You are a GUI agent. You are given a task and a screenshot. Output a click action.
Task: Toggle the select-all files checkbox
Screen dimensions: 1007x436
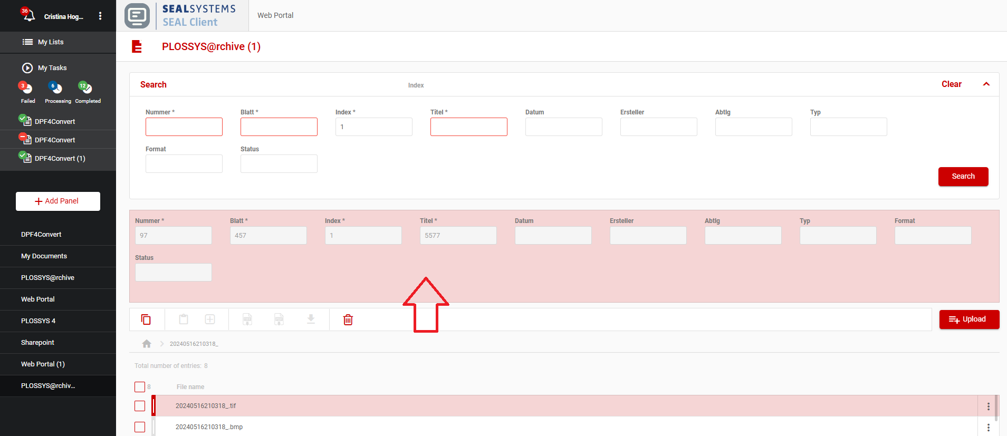click(x=140, y=387)
